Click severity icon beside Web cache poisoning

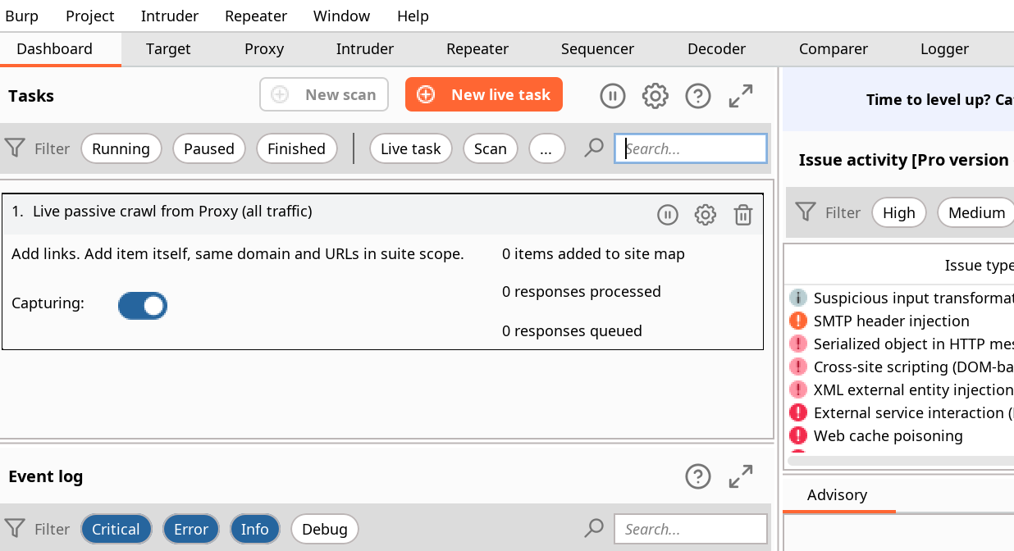(x=798, y=435)
